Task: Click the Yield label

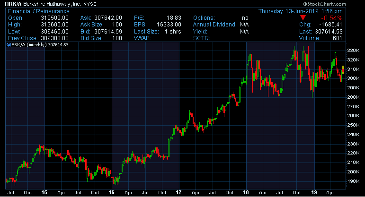Action: [x=200, y=31]
